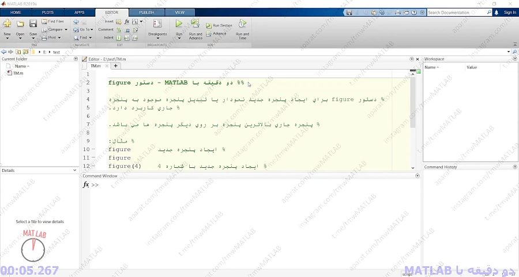Click the Decrease Indent icon

(135, 38)
